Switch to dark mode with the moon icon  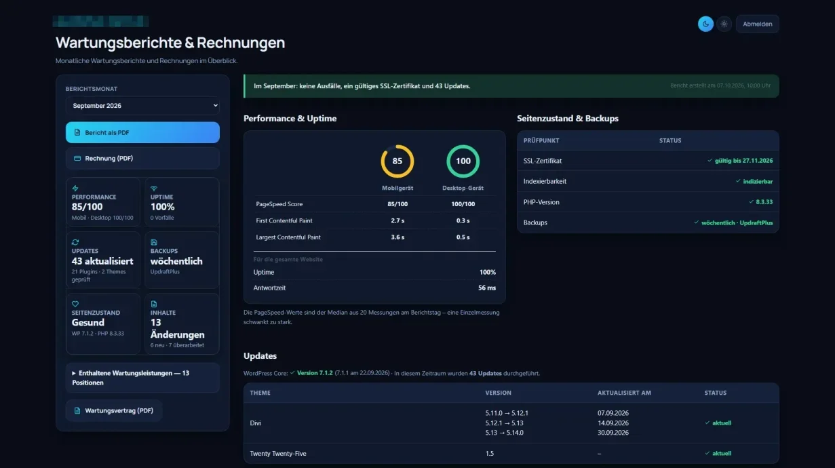pos(705,24)
